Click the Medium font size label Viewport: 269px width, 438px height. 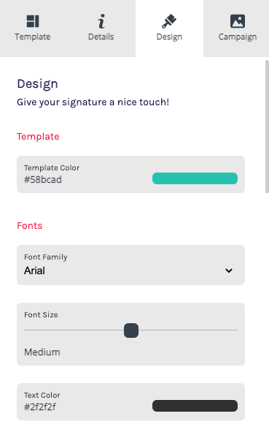pyautogui.click(x=42, y=352)
